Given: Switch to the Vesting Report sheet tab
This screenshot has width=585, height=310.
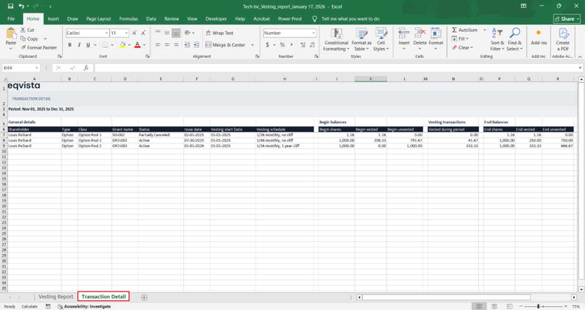Looking at the screenshot, I should point(56,297).
